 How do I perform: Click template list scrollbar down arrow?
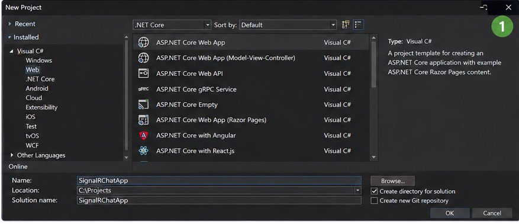[x=373, y=157]
